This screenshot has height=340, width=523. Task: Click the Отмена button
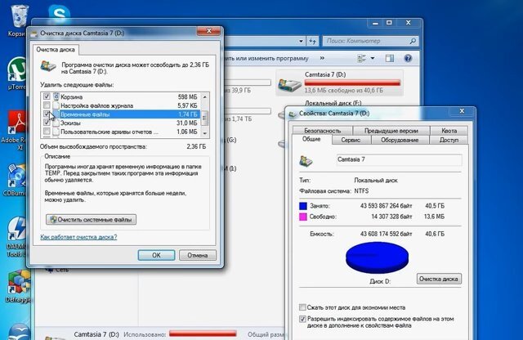click(x=198, y=255)
